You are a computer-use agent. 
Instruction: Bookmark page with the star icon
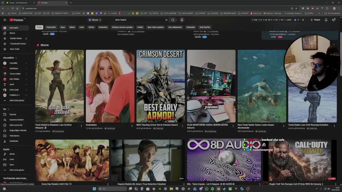pyautogui.click(x=296, y=8)
